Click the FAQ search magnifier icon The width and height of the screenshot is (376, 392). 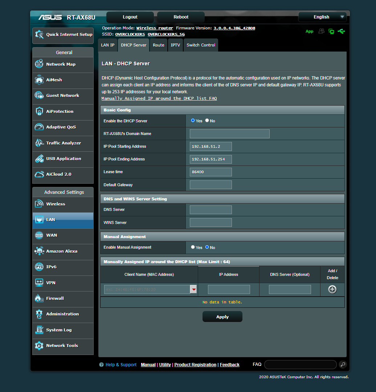point(343,364)
